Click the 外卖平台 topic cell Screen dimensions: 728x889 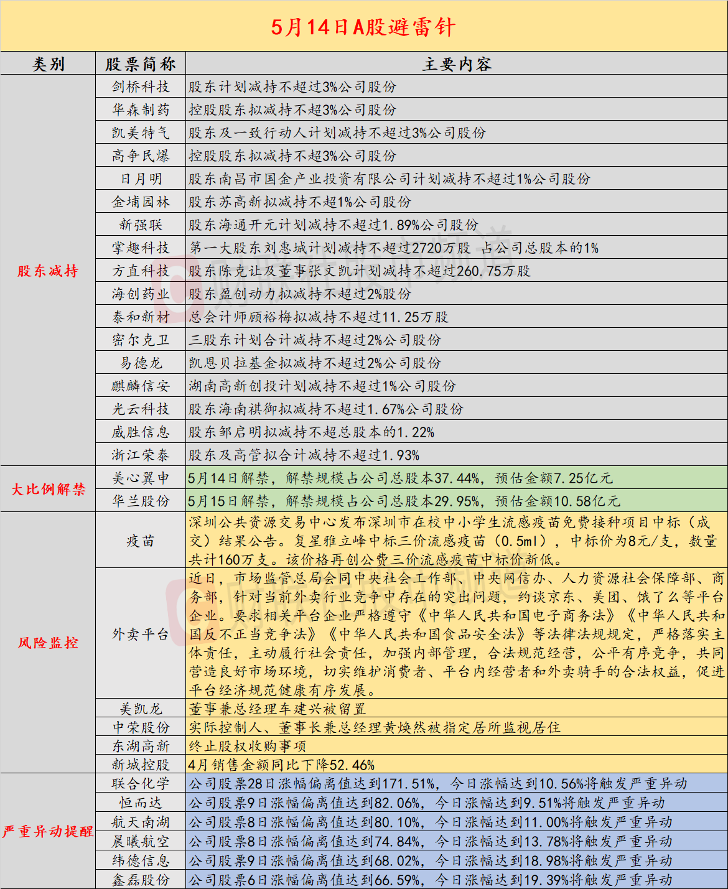141,633
